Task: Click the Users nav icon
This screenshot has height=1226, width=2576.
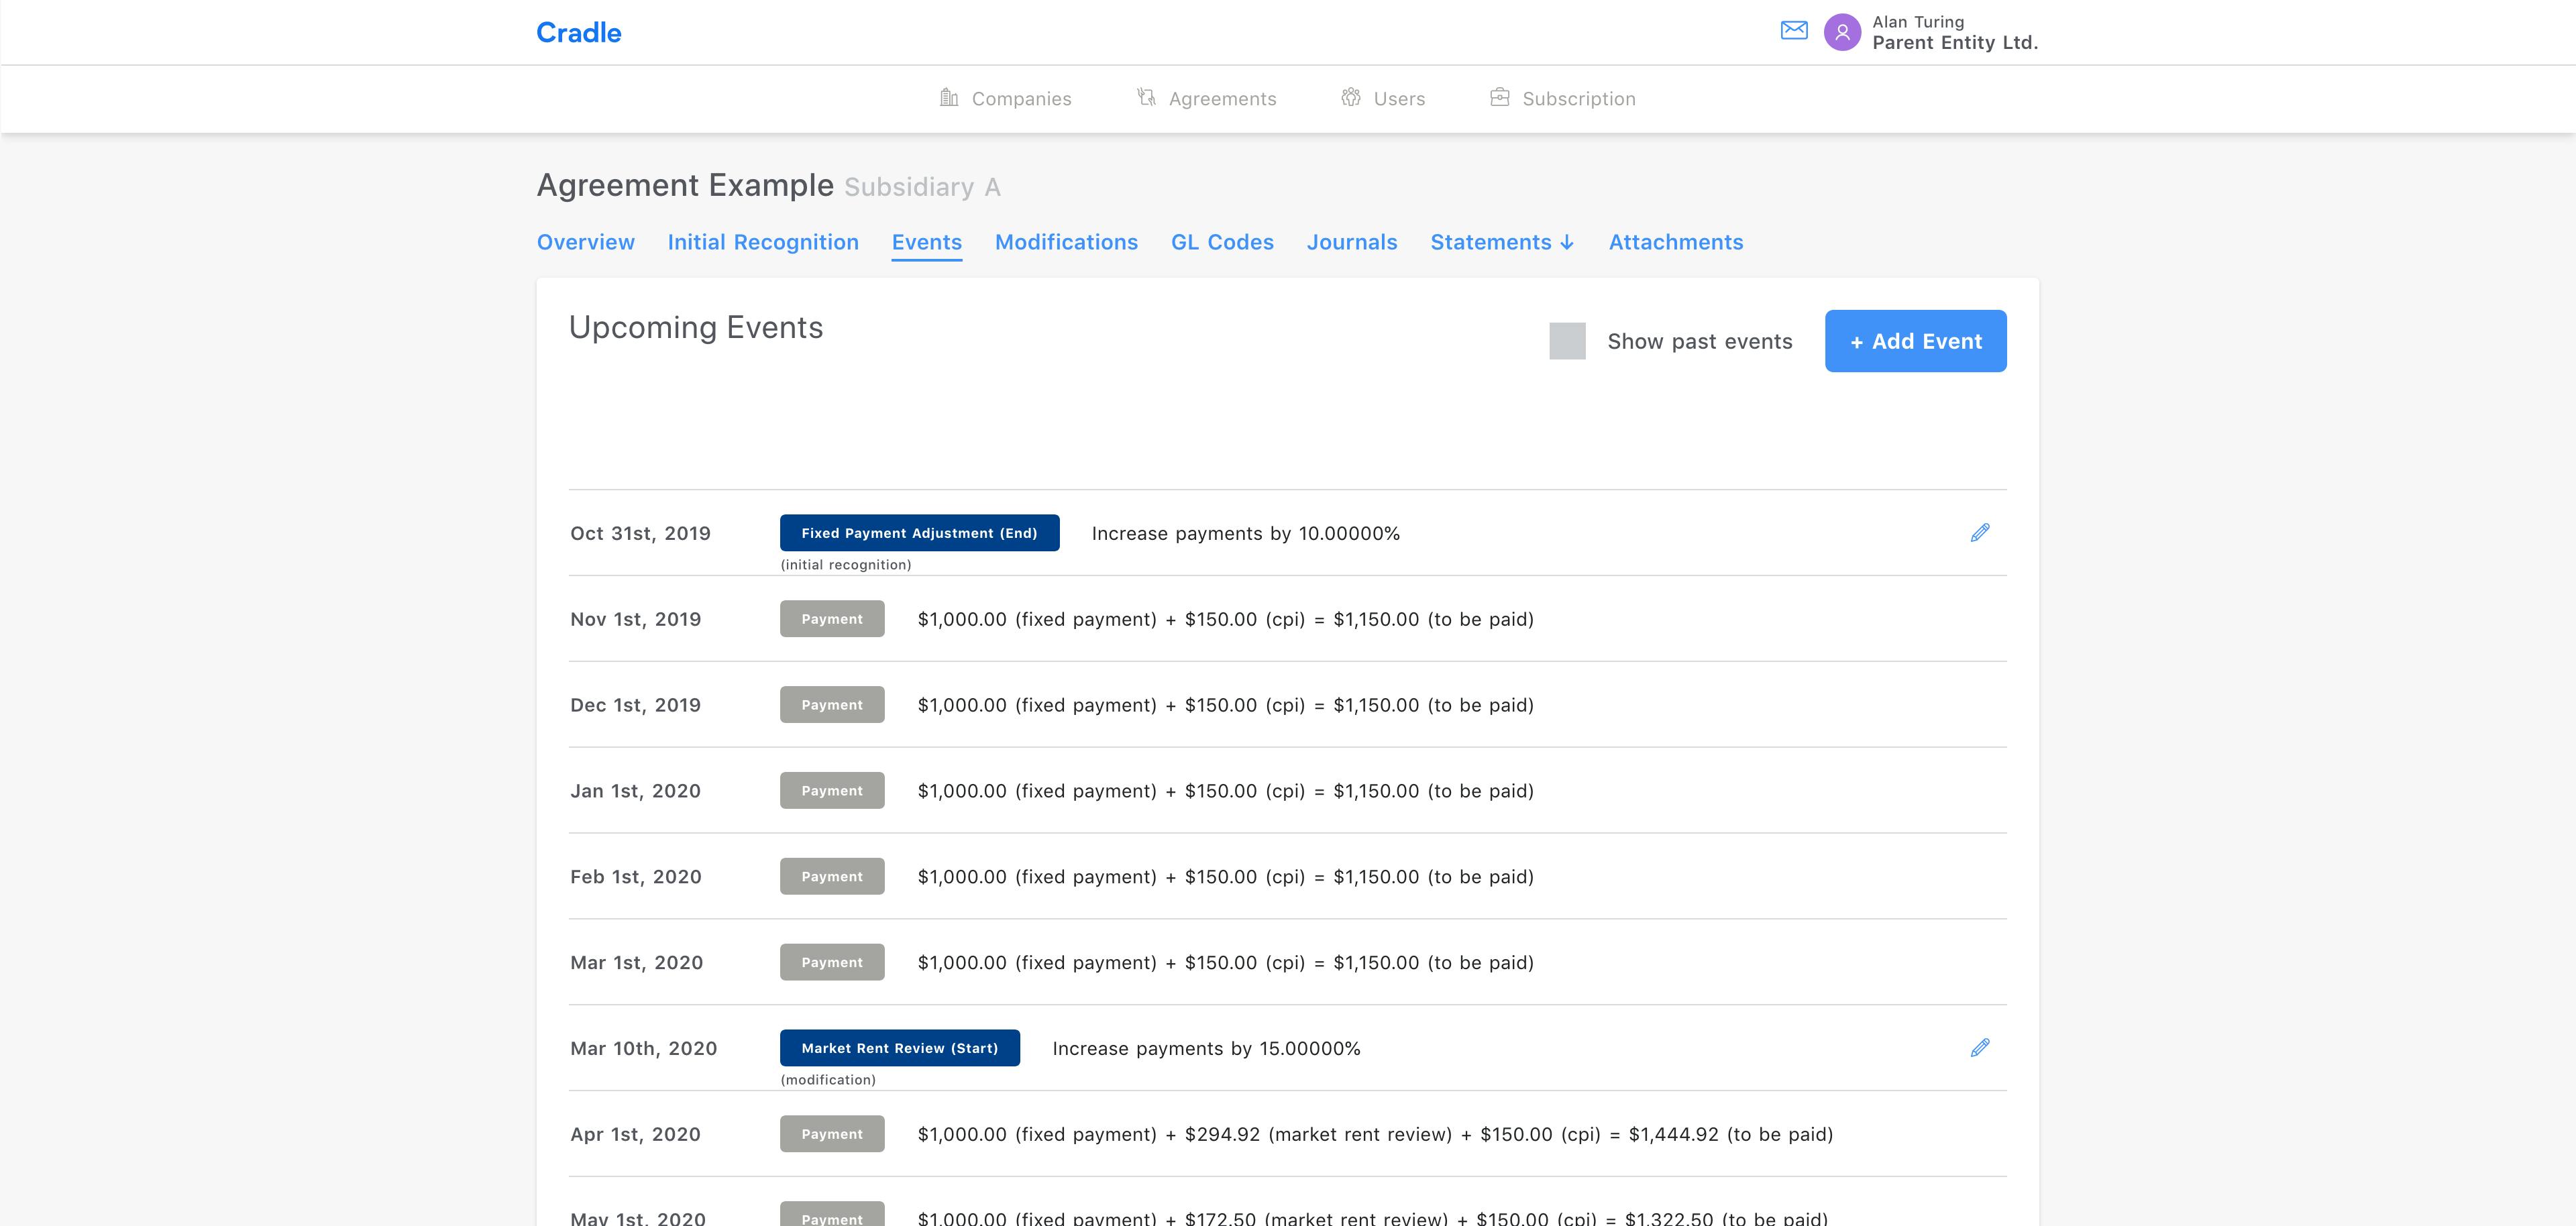Action: click(1351, 97)
